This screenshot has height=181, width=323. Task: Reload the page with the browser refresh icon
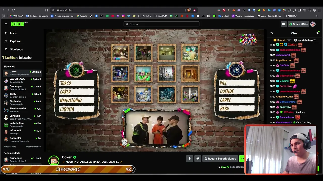pyautogui.click(x=13, y=10)
